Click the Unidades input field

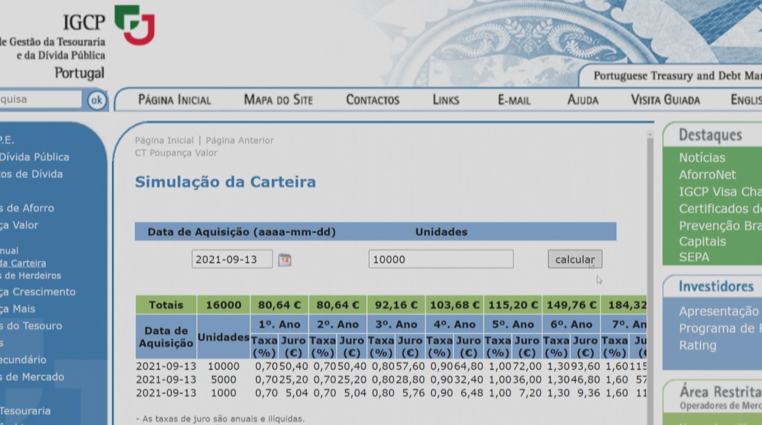[440, 259]
